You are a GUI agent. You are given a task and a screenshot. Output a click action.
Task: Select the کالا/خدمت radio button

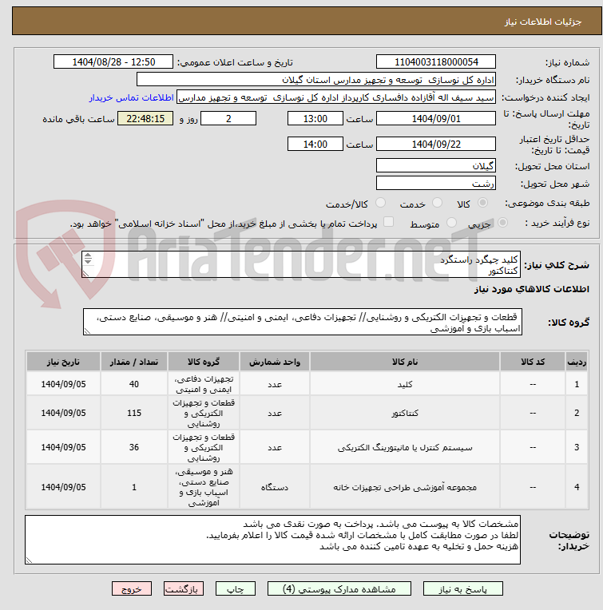coord(380,203)
